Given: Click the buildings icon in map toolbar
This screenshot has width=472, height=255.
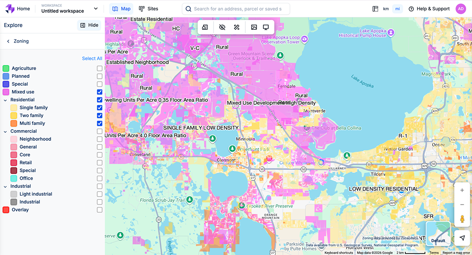Looking at the screenshot, I should [x=205, y=27].
